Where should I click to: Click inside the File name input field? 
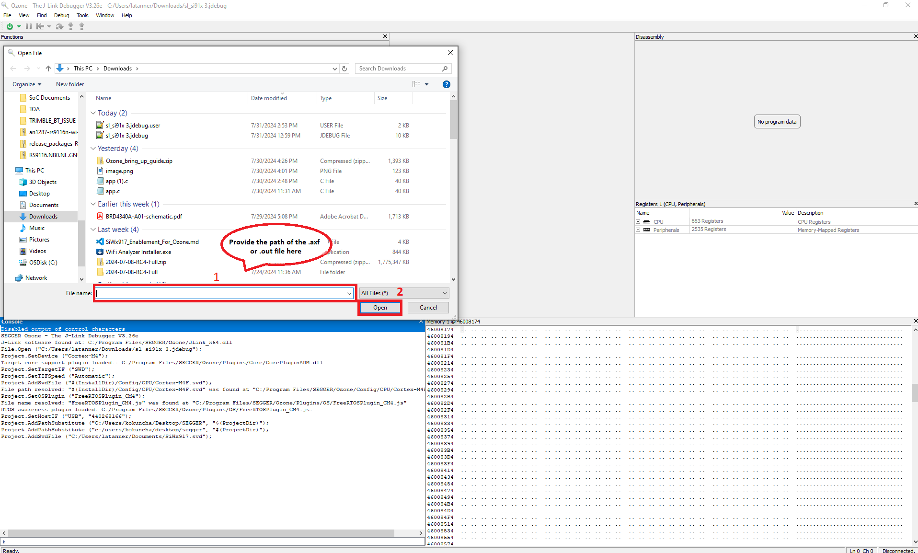click(x=220, y=293)
